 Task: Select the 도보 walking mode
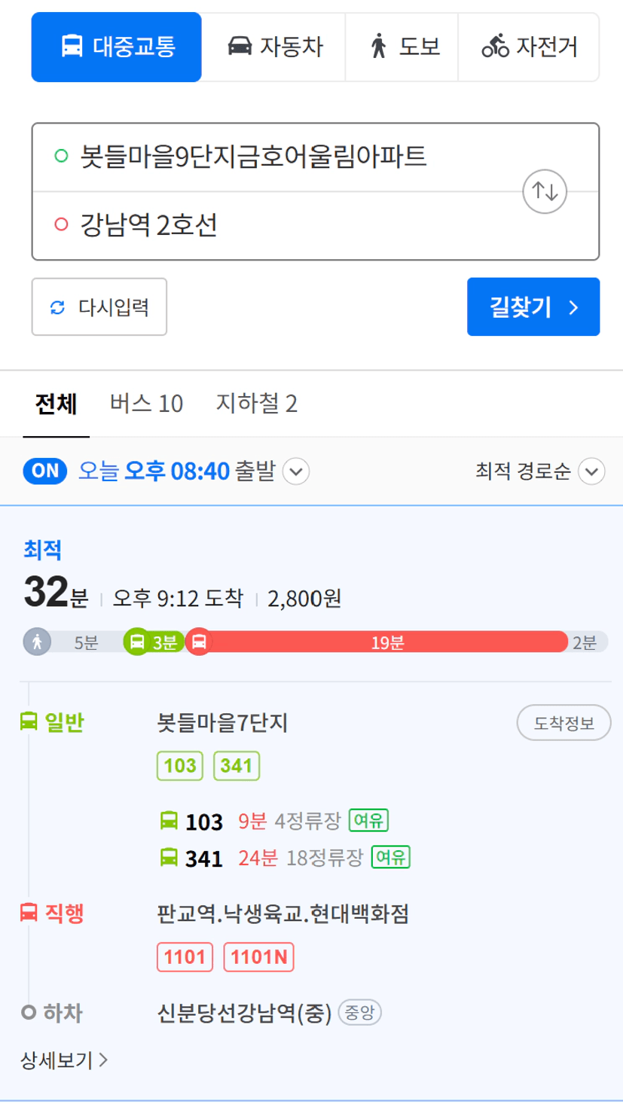402,47
